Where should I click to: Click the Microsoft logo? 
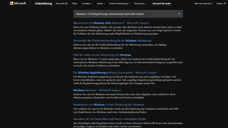(x=18, y=3)
